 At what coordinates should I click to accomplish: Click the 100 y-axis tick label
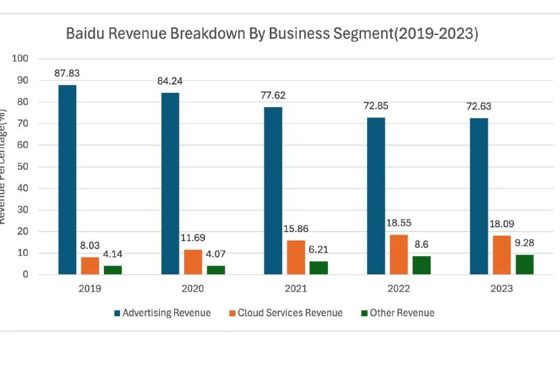(x=20, y=59)
